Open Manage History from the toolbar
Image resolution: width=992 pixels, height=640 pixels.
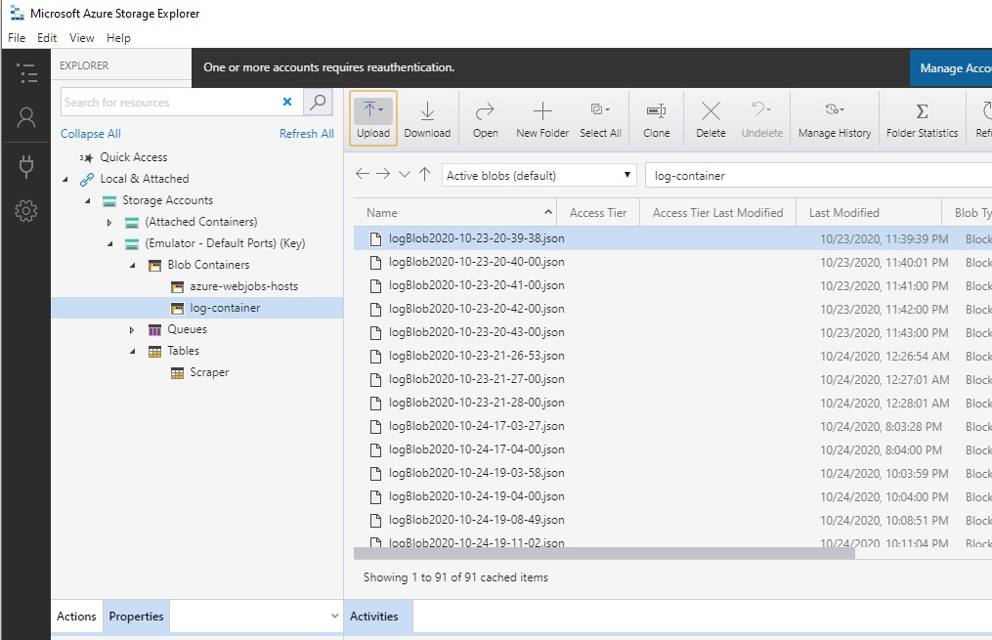click(x=835, y=118)
